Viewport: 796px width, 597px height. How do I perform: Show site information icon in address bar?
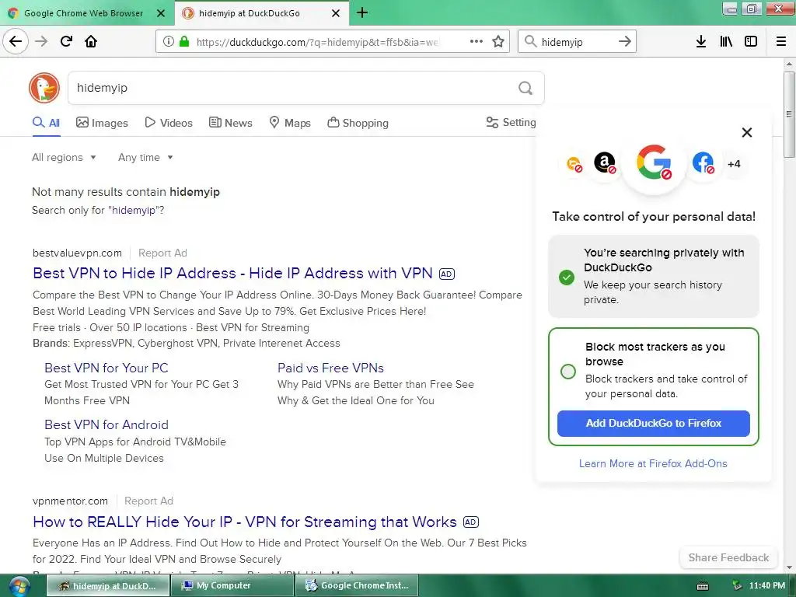(x=168, y=42)
